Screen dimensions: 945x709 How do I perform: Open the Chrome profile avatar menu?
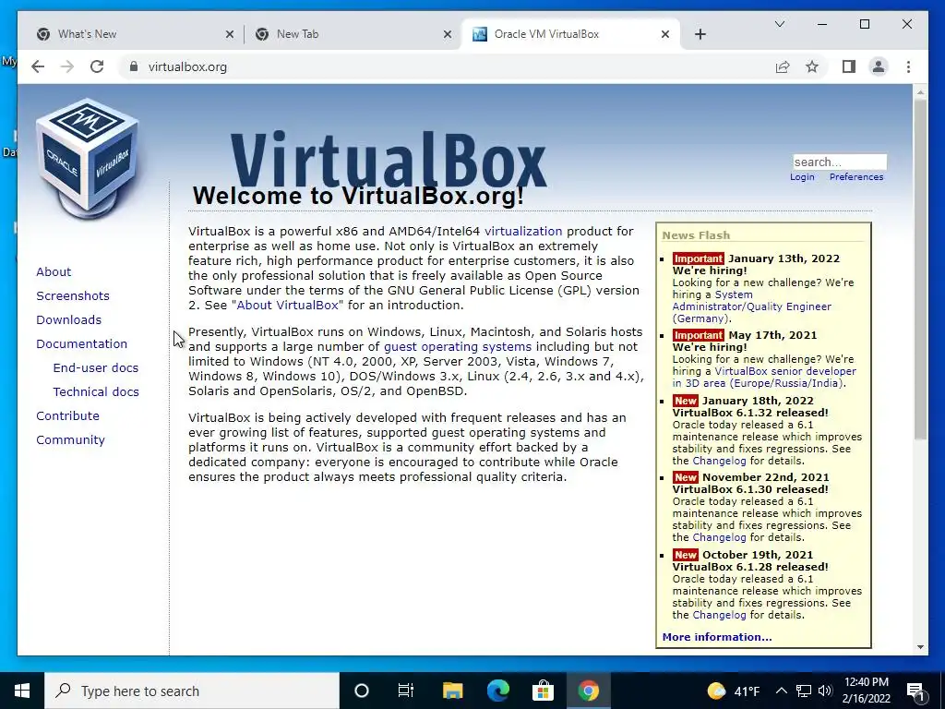tap(879, 66)
